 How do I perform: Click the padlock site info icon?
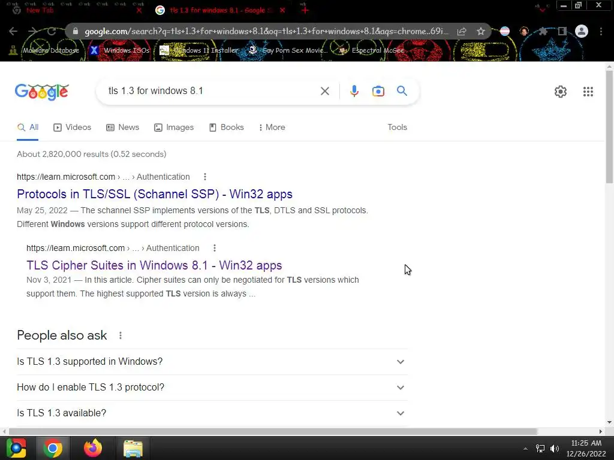[76, 31]
